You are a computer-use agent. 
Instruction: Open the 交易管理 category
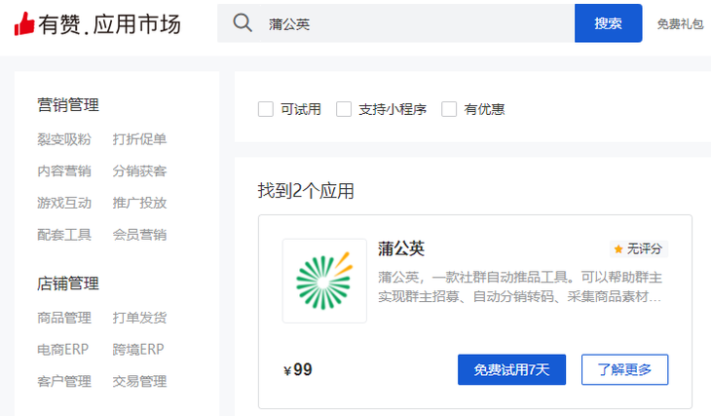139,381
